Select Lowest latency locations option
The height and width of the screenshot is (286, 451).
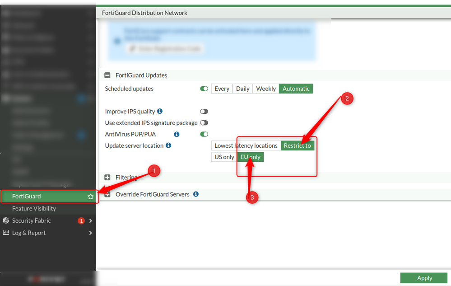(x=246, y=145)
